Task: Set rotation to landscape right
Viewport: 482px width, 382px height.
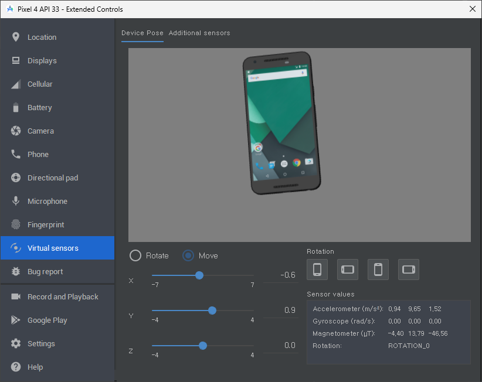Action: pos(409,270)
